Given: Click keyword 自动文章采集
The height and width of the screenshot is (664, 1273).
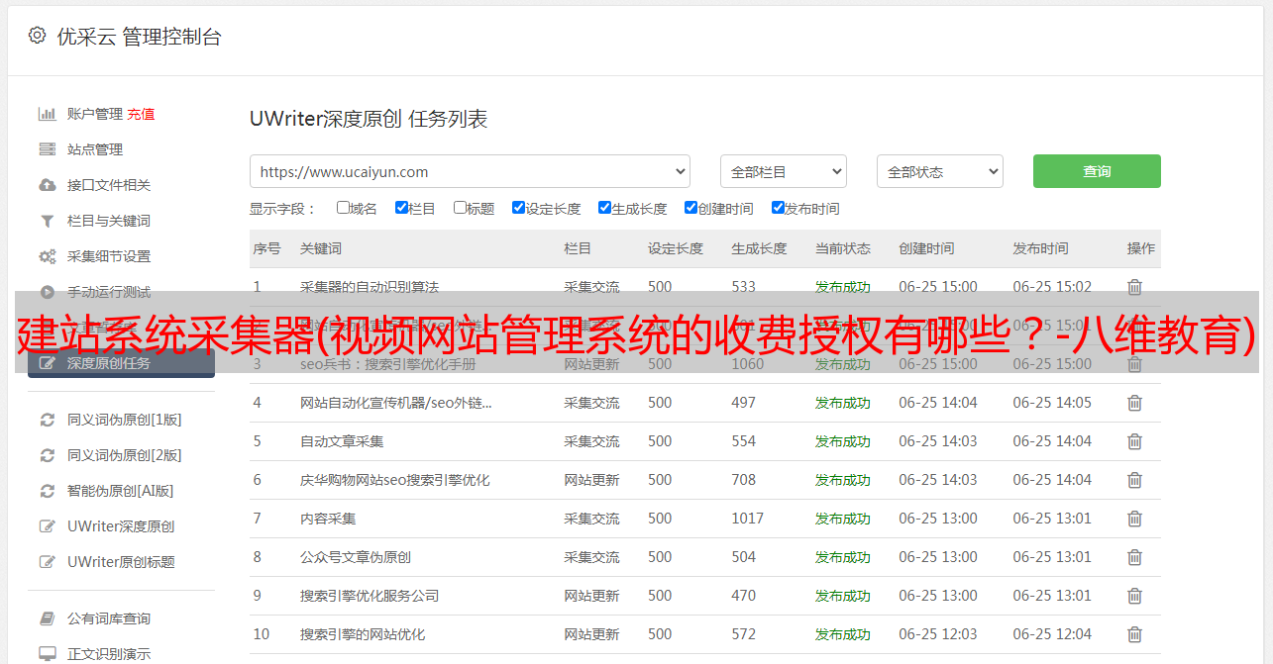Looking at the screenshot, I should [x=342, y=441].
